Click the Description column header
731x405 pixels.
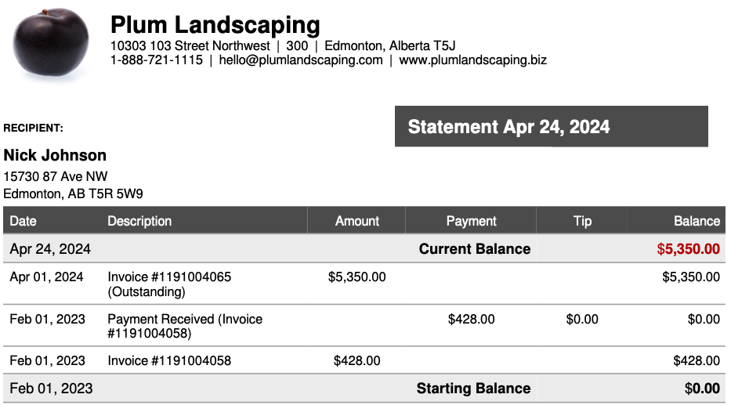[x=139, y=221]
